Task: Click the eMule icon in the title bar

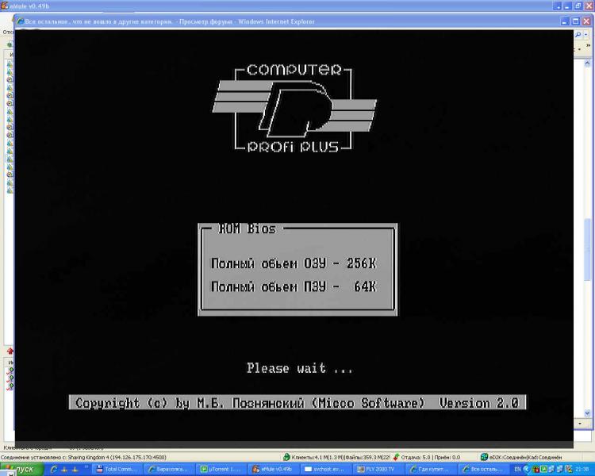Action: click(x=5, y=5)
